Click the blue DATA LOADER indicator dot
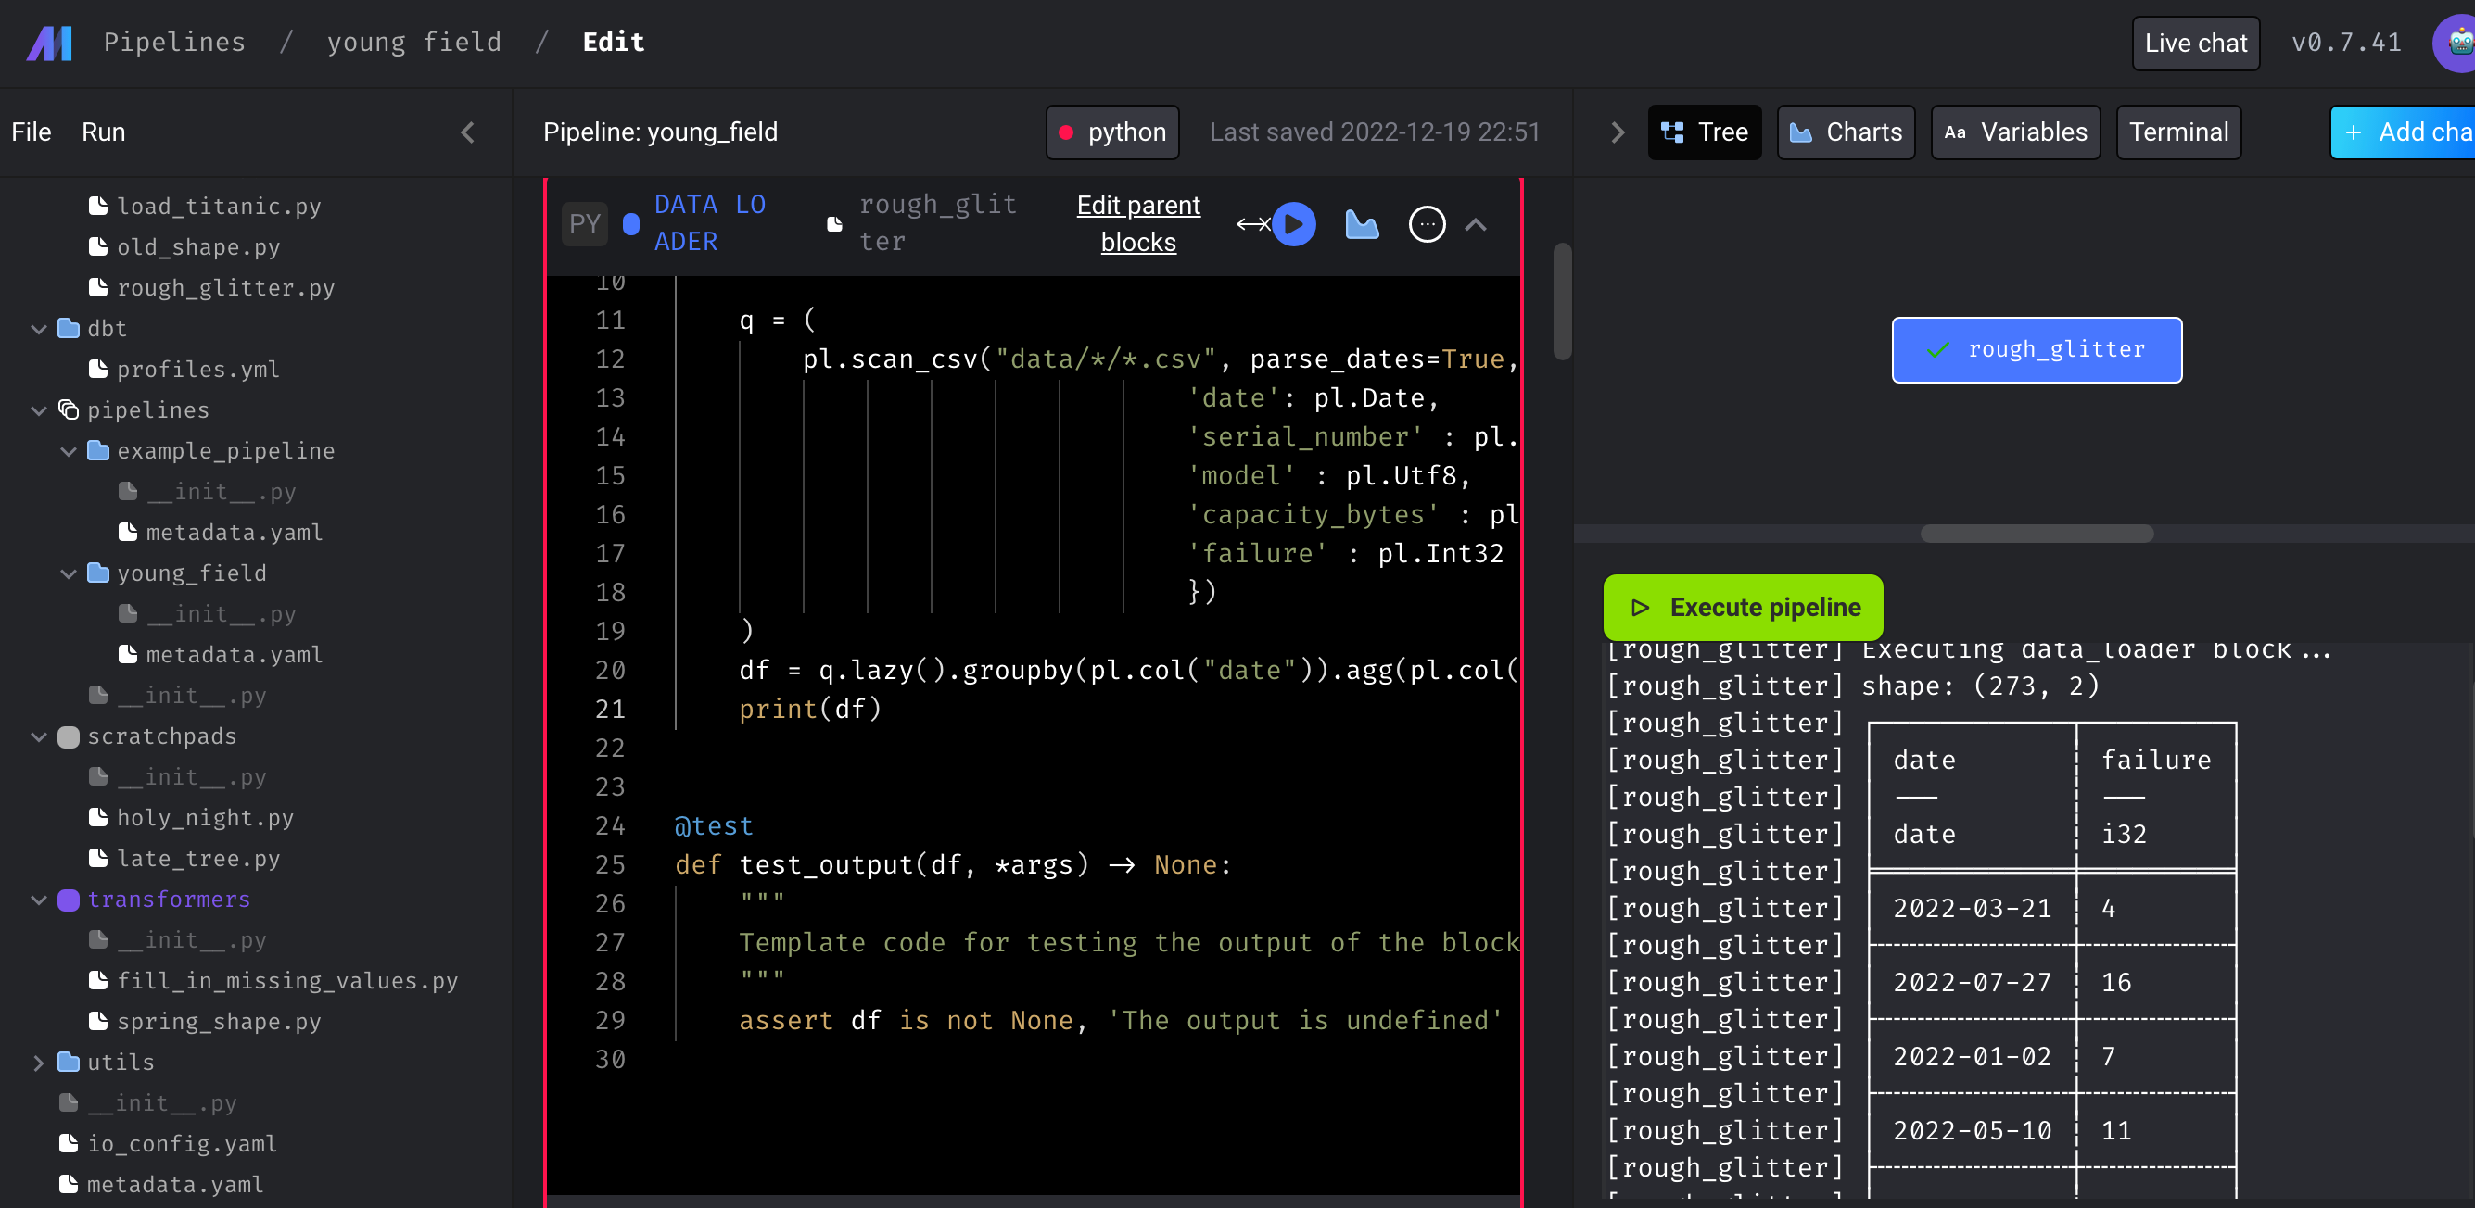The height and width of the screenshot is (1208, 2475). click(x=631, y=224)
